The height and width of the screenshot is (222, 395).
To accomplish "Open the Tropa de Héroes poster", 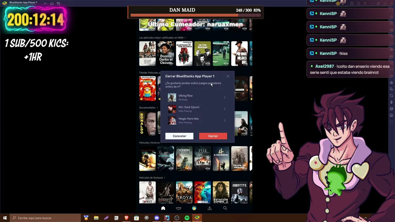I will 239,158.
